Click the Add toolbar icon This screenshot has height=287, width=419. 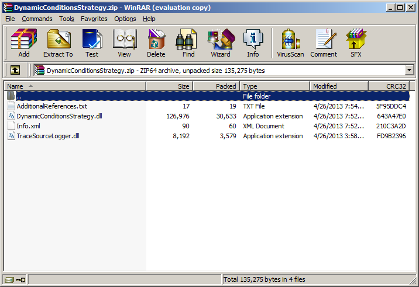pyautogui.click(x=24, y=39)
